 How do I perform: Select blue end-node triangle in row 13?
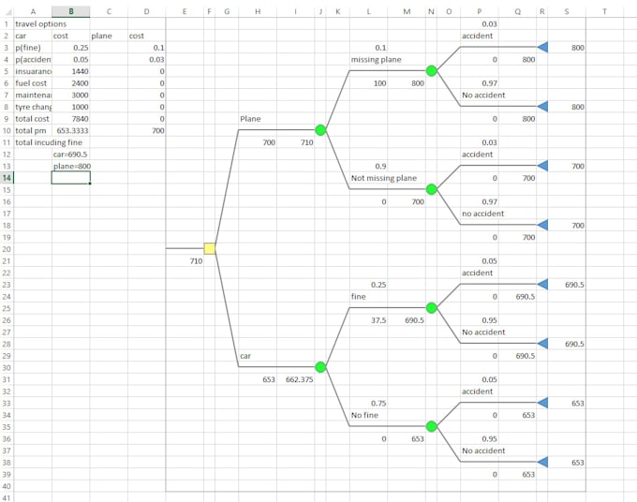[542, 166]
